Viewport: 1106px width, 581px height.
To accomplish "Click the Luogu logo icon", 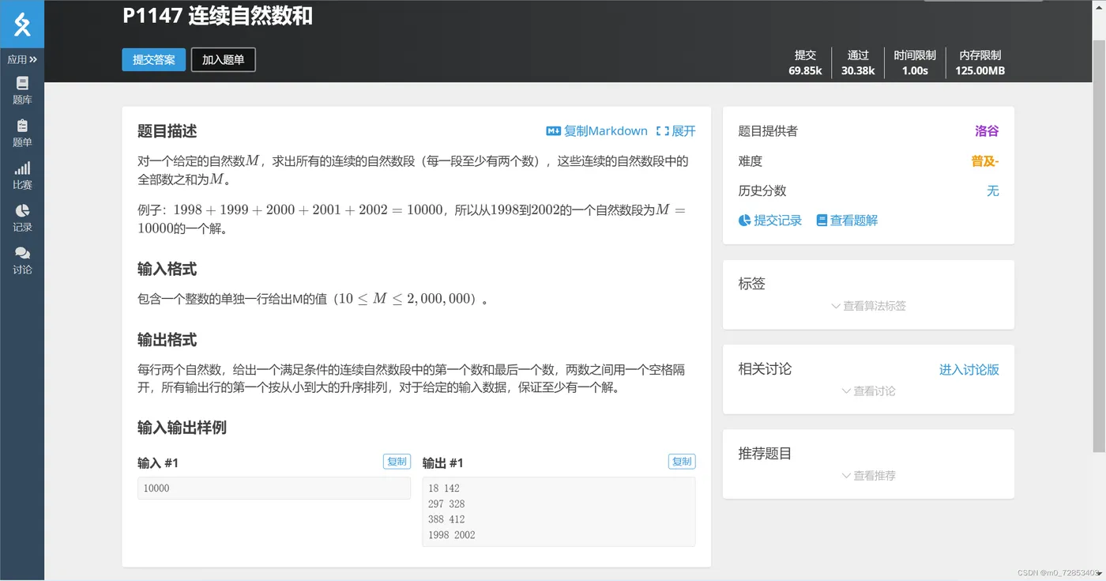I will pyautogui.click(x=22, y=24).
